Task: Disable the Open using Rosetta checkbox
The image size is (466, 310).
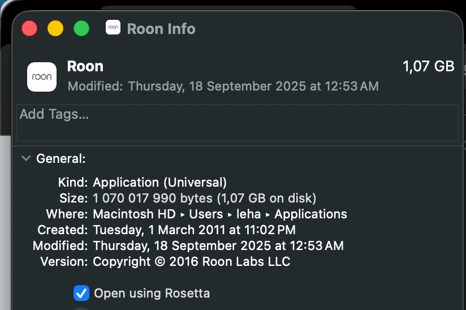Action: pyautogui.click(x=81, y=293)
